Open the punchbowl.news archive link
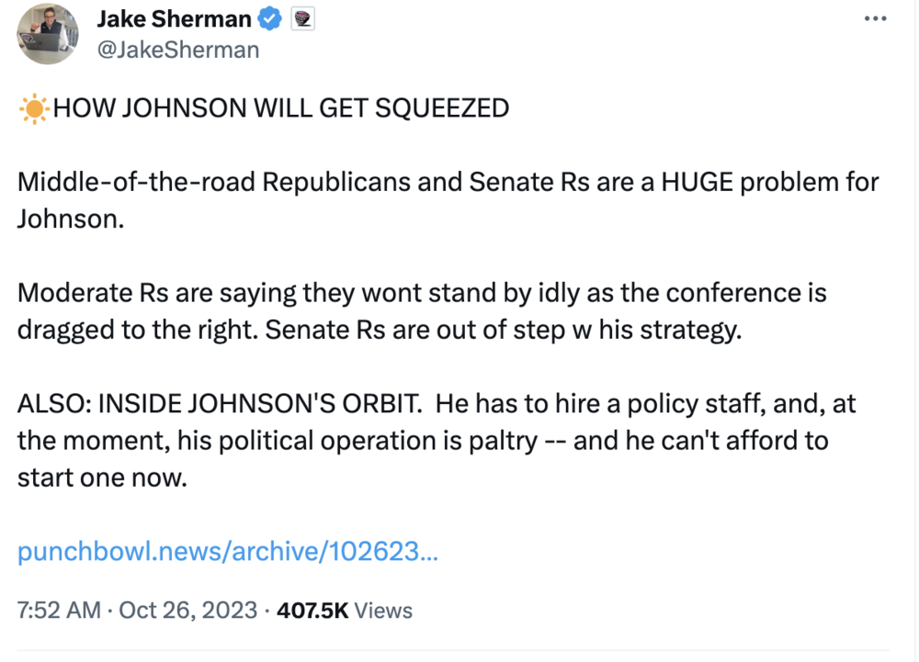 coord(227,553)
